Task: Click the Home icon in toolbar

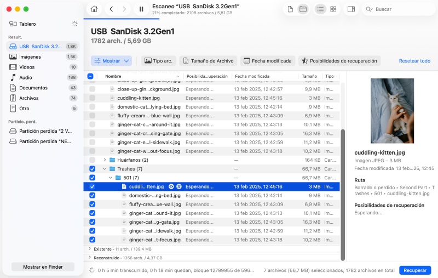Action: coord(95,9)
